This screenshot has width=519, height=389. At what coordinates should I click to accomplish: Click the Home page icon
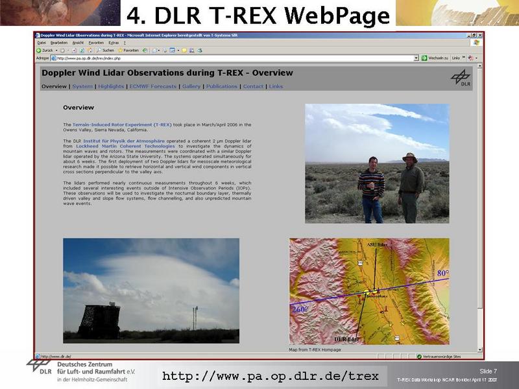tap(90, 51)
